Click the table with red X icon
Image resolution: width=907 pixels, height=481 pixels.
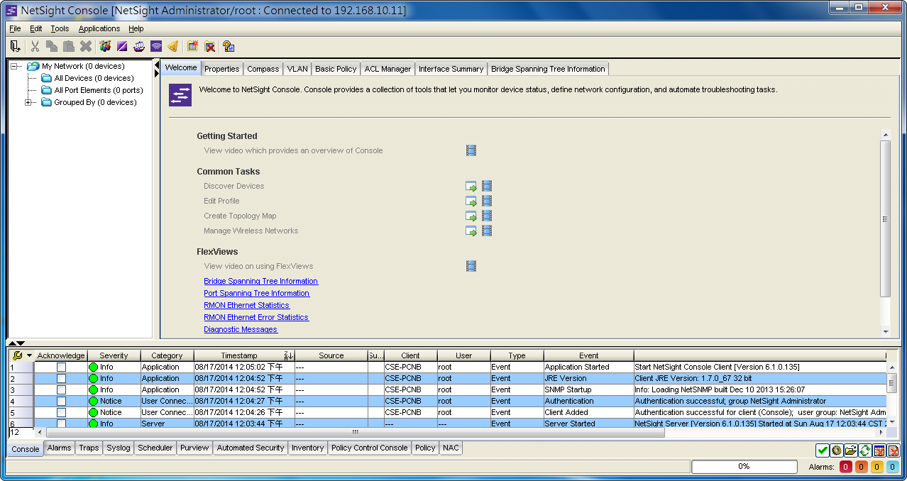pos(879,450)
